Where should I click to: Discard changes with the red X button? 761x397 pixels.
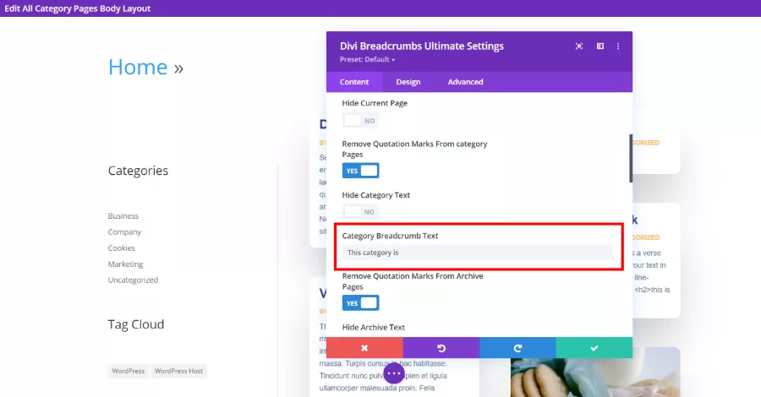(364, 347)
